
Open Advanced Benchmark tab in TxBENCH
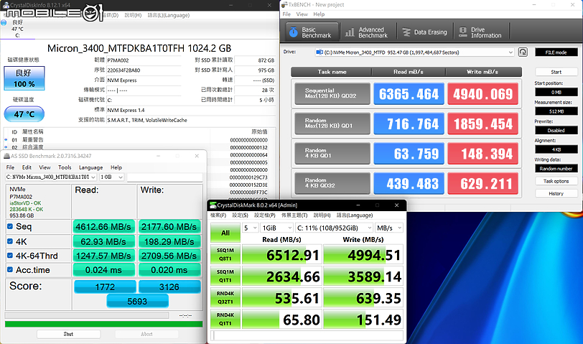point(368,32)
